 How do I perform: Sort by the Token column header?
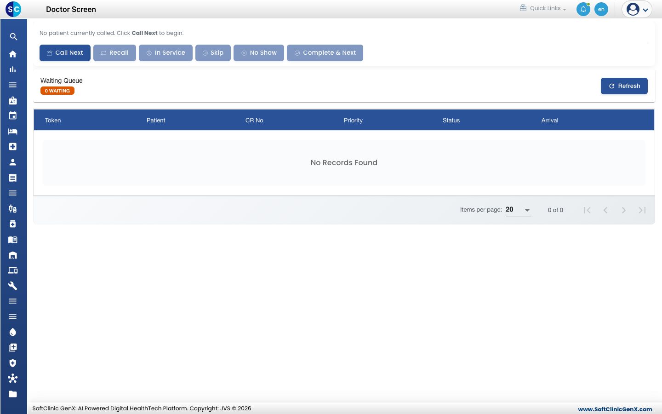pos(53,121)
